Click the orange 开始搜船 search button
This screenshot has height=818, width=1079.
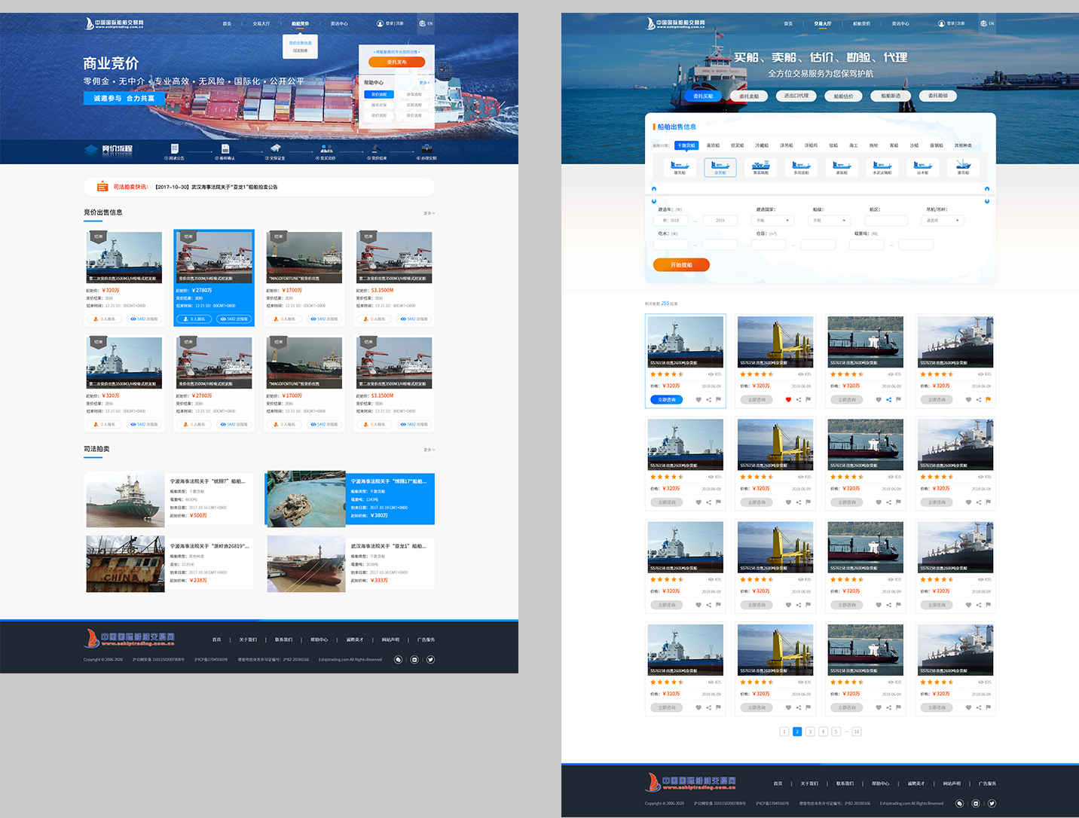click(x=681, y=265)
